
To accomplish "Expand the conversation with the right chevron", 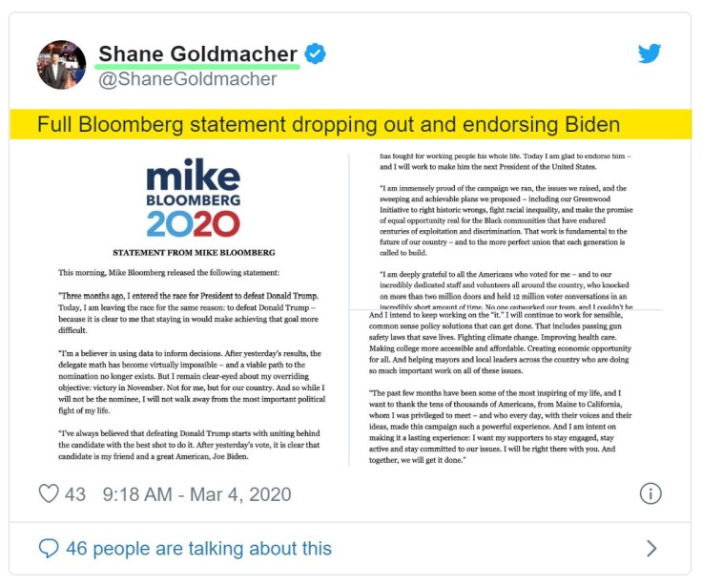I will [651, 548].
